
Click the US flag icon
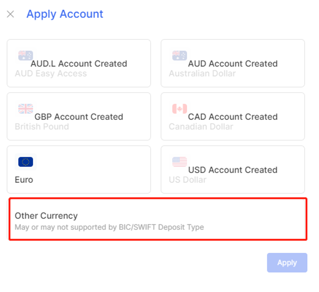pyautogui.click(x=180, y=162)
